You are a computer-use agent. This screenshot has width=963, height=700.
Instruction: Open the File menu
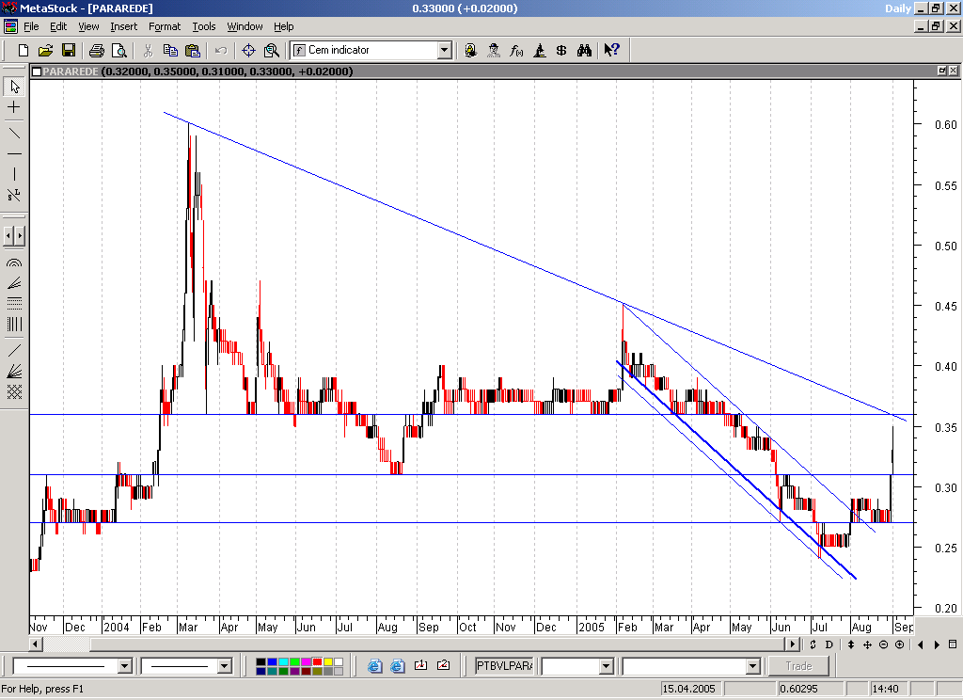pos(31,26)
